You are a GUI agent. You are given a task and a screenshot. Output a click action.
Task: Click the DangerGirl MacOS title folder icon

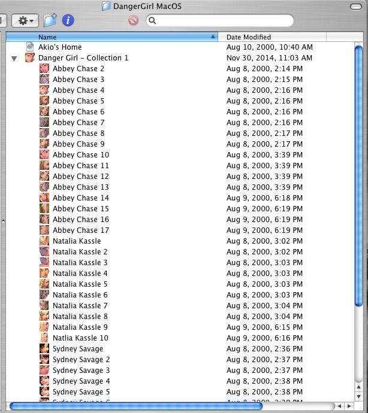tap(106, 6)
